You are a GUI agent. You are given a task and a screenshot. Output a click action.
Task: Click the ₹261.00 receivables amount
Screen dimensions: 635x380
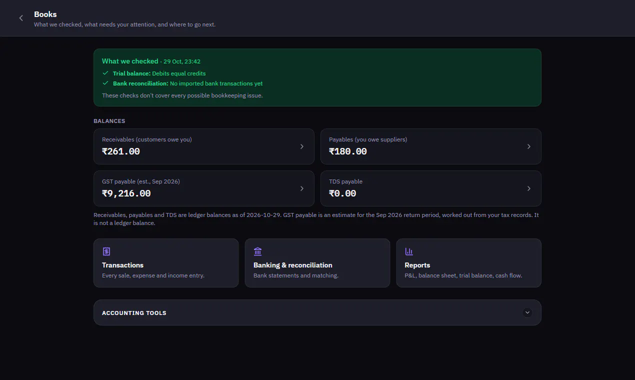[121, 151]
